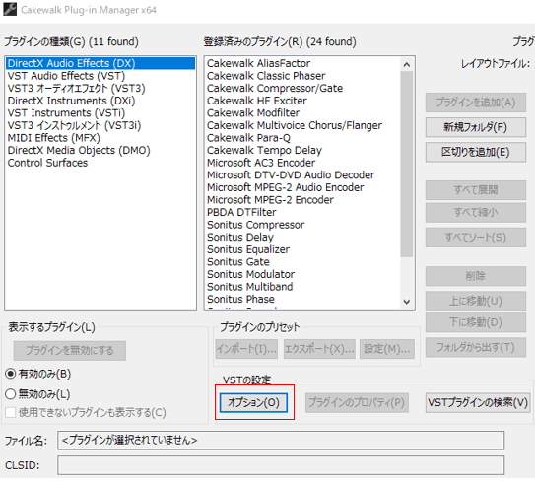Click the 上に移動(U) button

(475, 301)
